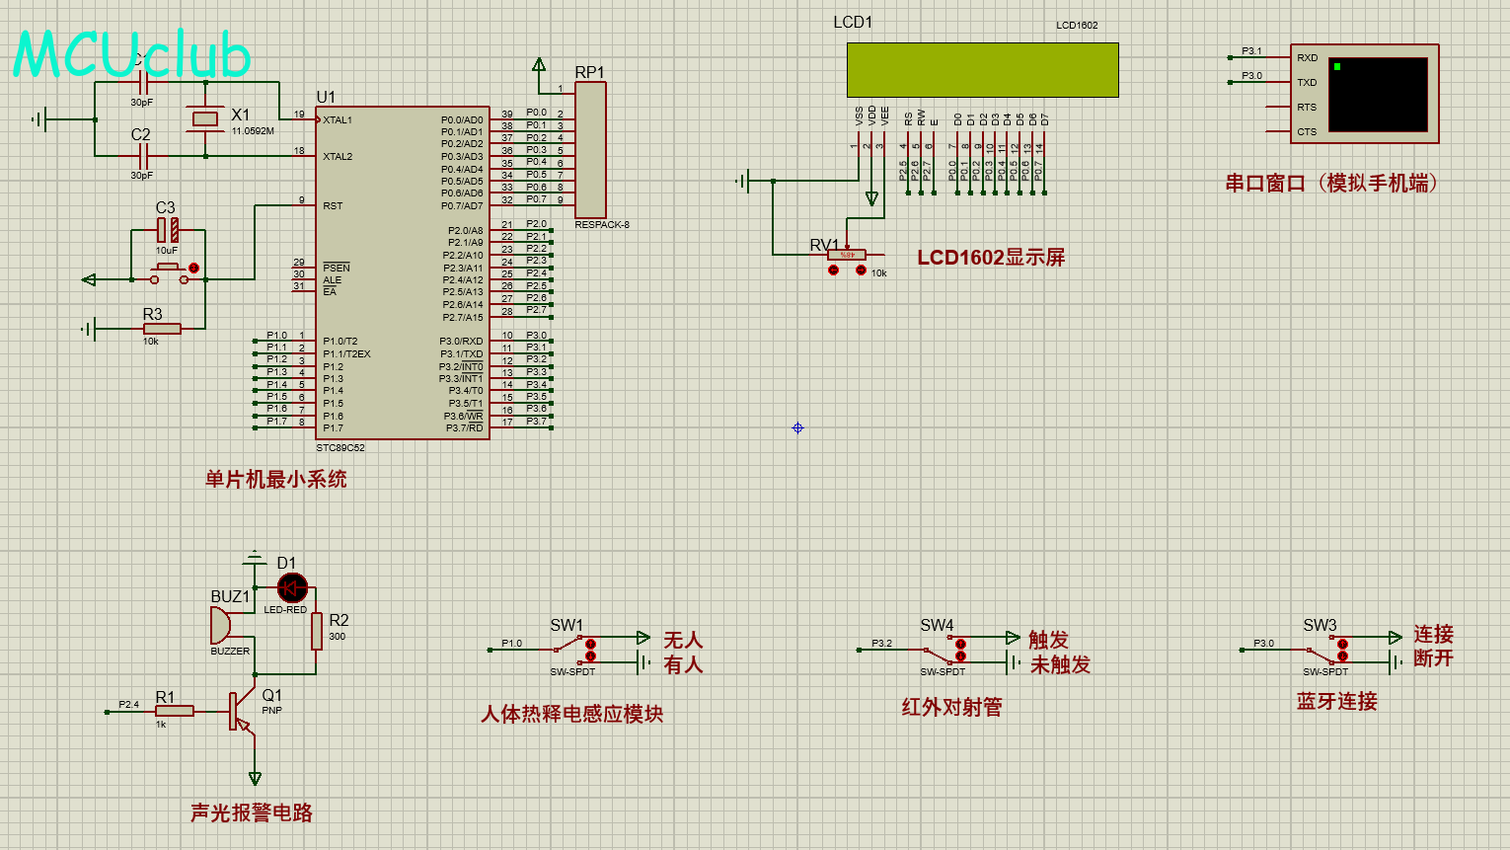1510x850 pixels.
Task: Toggle SW1 up with its upper red dot
Action: click(590, 644)
